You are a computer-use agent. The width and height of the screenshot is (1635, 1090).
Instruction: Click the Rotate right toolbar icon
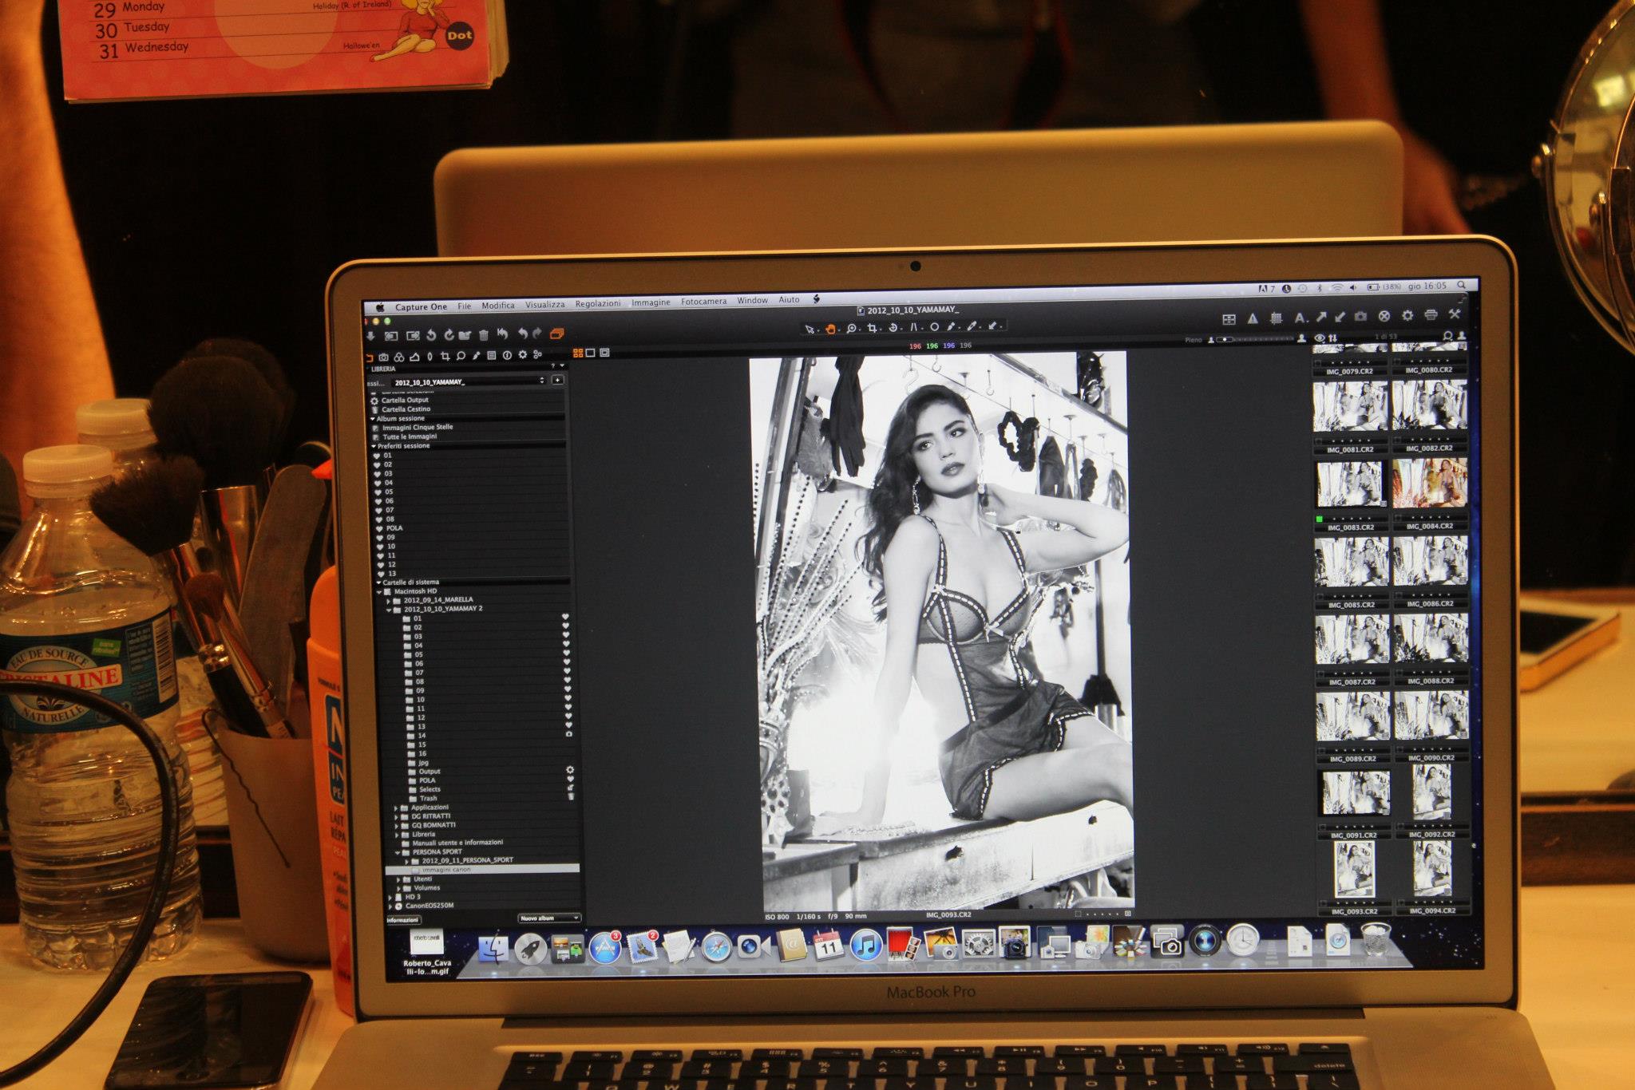(448, 335)
